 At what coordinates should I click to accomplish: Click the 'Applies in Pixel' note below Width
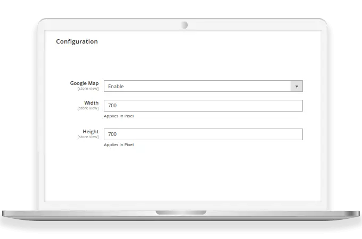pos(119,116)
